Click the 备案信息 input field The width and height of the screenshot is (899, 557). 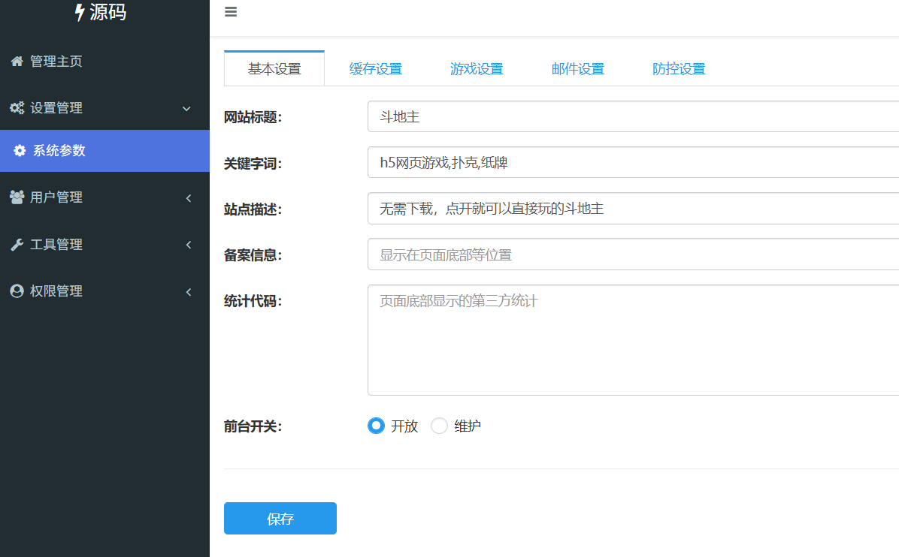click(633, 254)
